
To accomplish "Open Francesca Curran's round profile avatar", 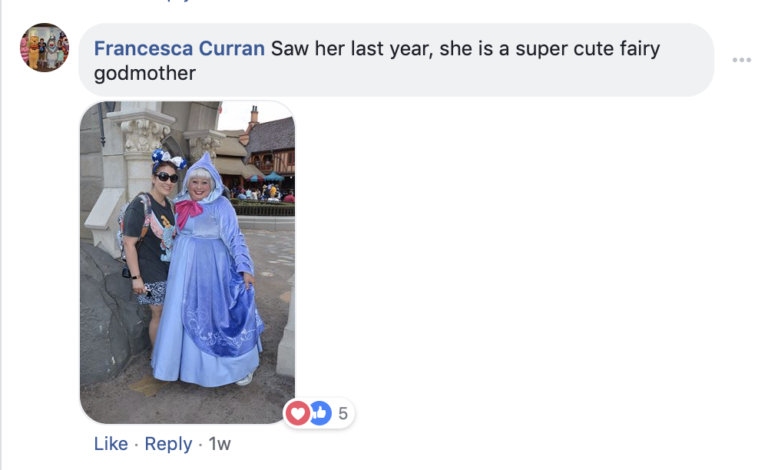I will point(45,48).
